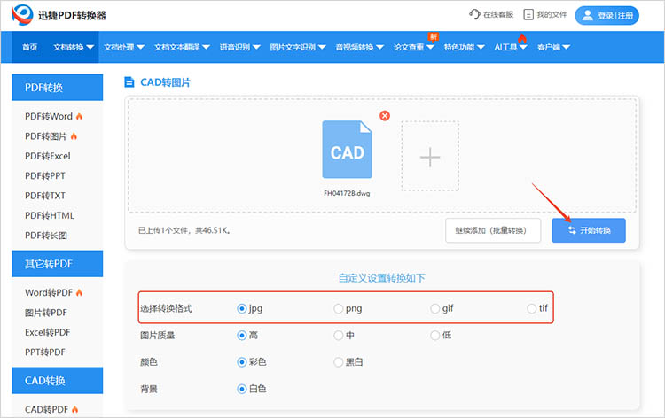Open PDF转长图 in sidebar
This screenshot has width=665, height=418.
(46, 235)
